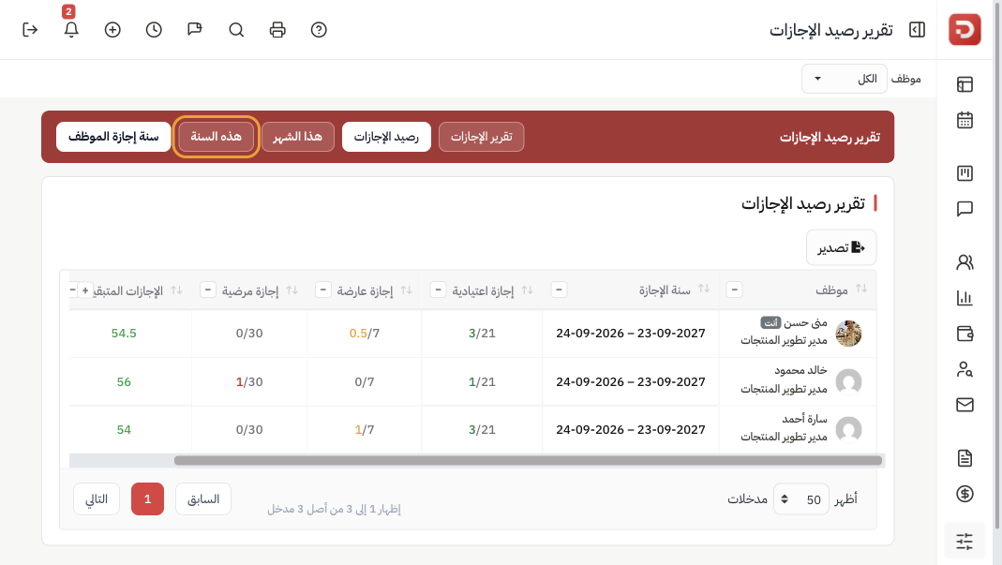This screenshot has width=1002, height=565.
Task: Click the تصدير export button
Action: (x=841, y=247)
